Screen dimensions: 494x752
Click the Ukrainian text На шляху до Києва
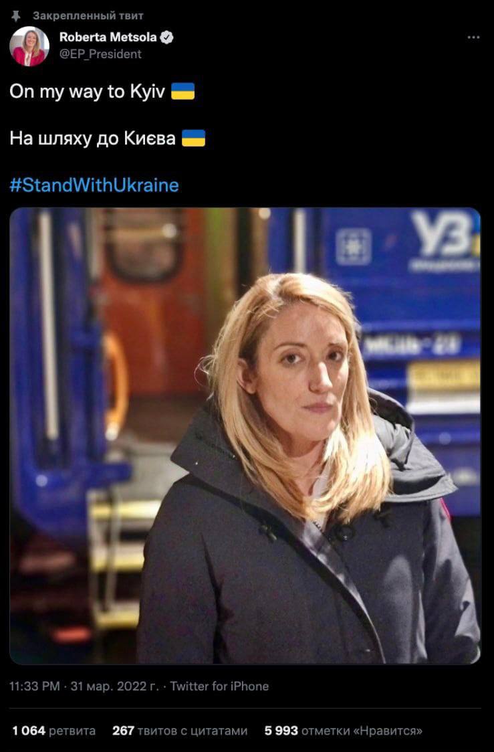pyautogui.click(x=92, y=138)
